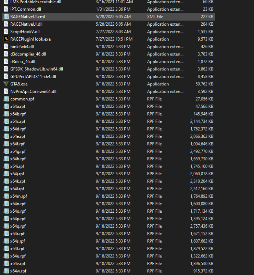Click the x64f.rpf file icon
Viewport: 254px width, 275px height.
coord(6,144)
